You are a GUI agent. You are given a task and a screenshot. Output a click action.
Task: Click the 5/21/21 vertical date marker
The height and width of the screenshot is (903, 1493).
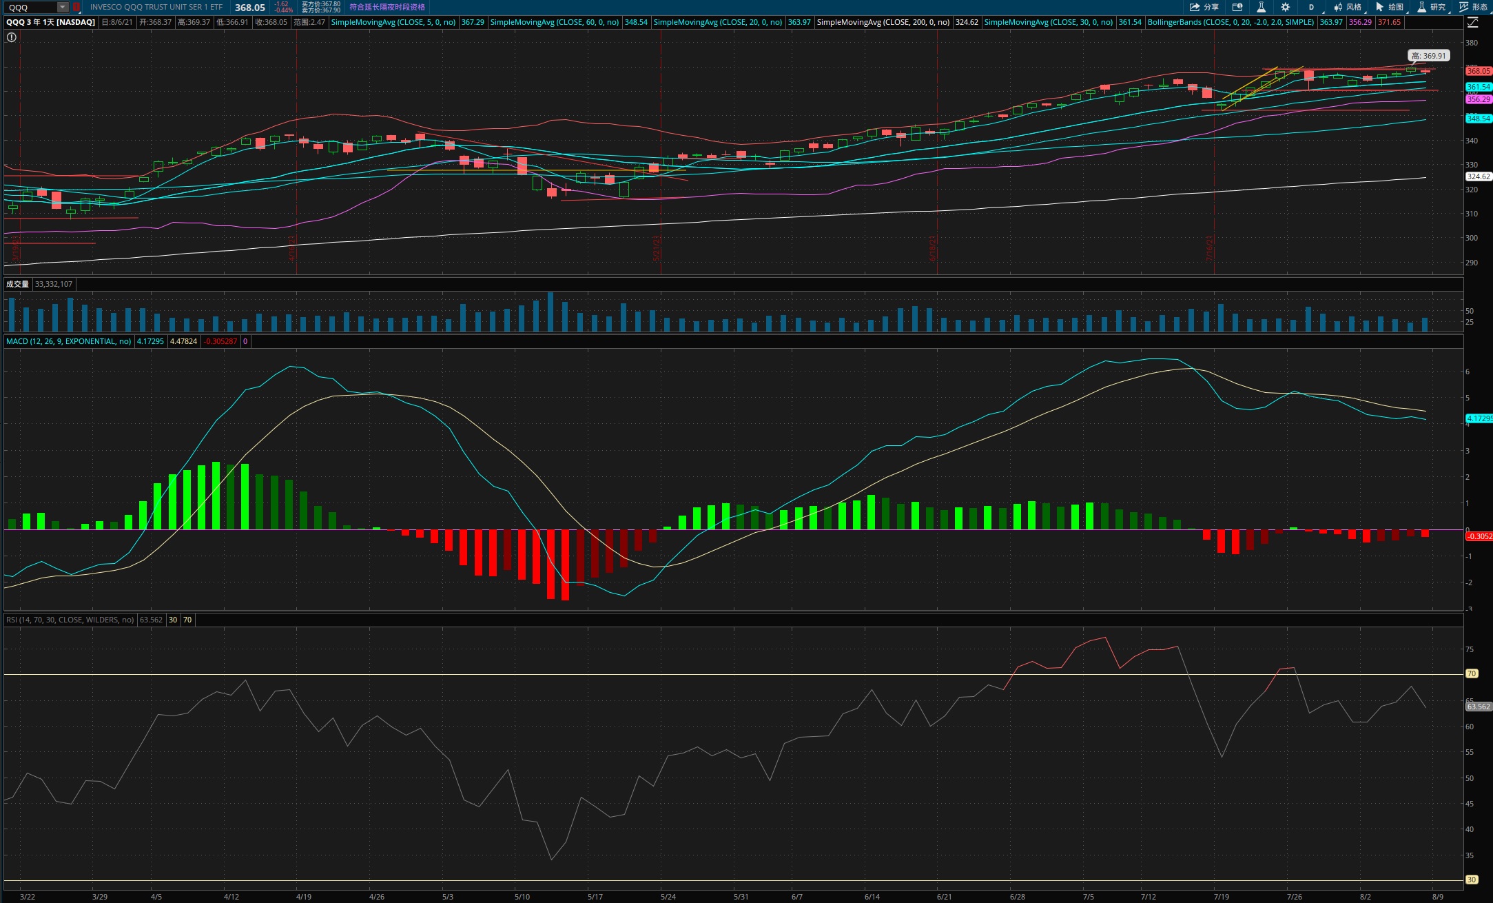[x=657, y=248]
